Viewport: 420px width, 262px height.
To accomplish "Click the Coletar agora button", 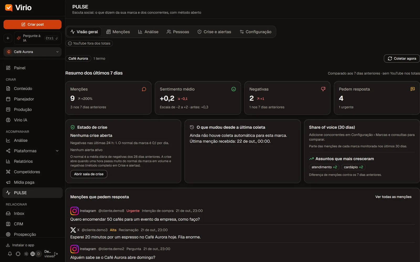I will [402, 58].
